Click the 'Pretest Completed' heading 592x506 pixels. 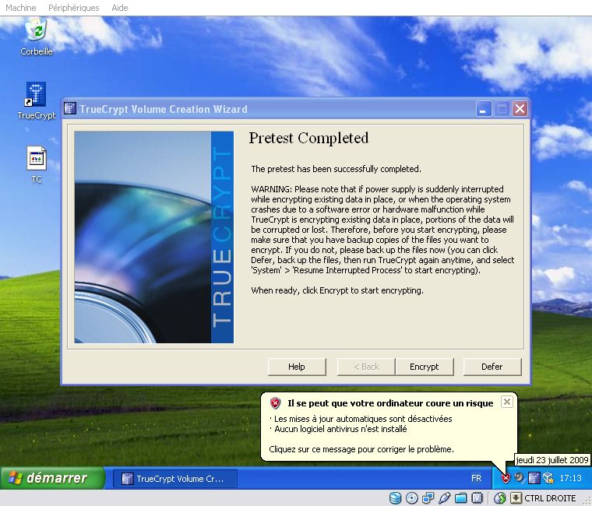308,138
